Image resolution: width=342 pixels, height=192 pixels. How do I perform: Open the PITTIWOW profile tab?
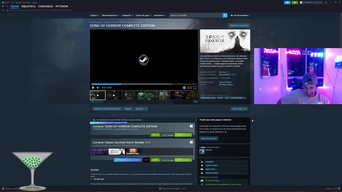62,6
